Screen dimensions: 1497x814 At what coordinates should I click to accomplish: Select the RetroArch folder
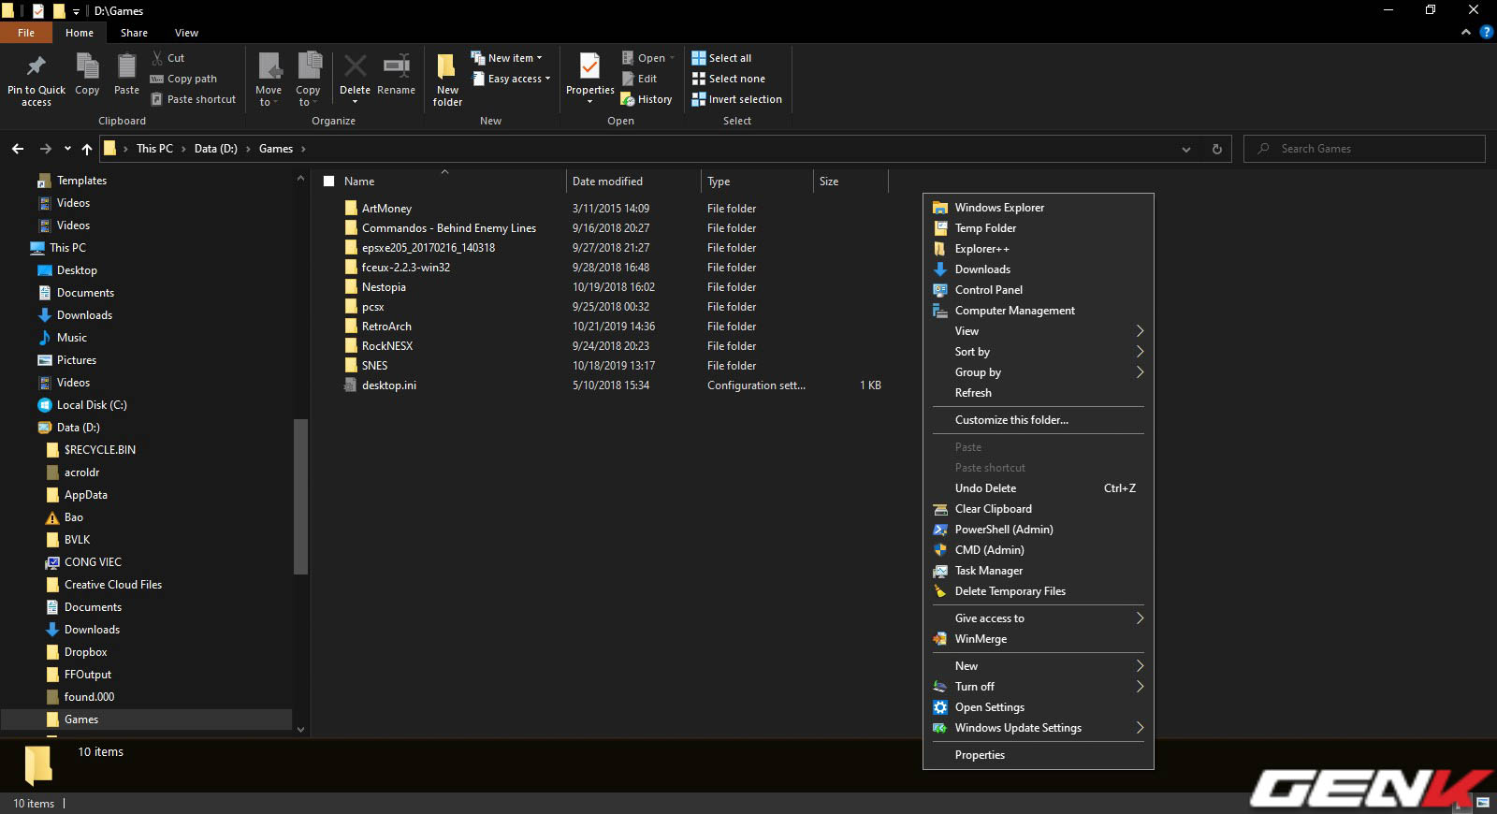click(x=386, y=327)
